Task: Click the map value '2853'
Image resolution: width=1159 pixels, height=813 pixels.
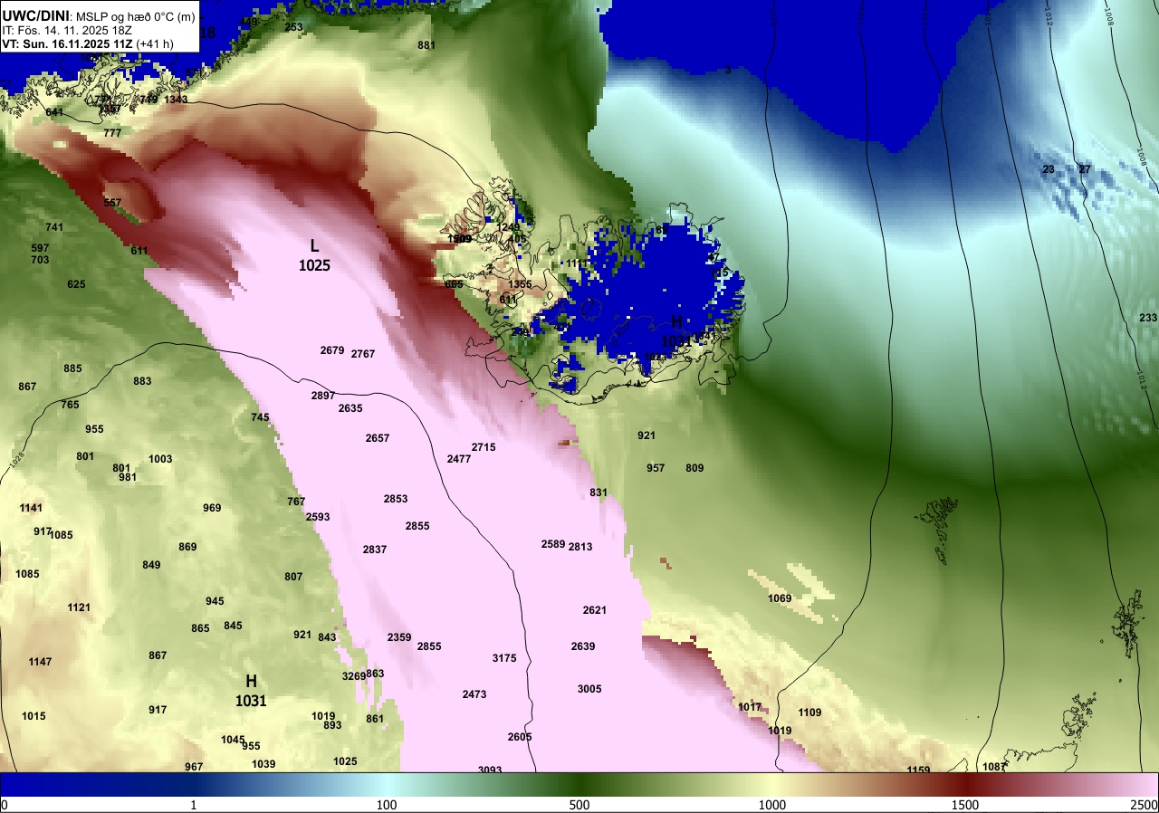Action: pos(396,499)
